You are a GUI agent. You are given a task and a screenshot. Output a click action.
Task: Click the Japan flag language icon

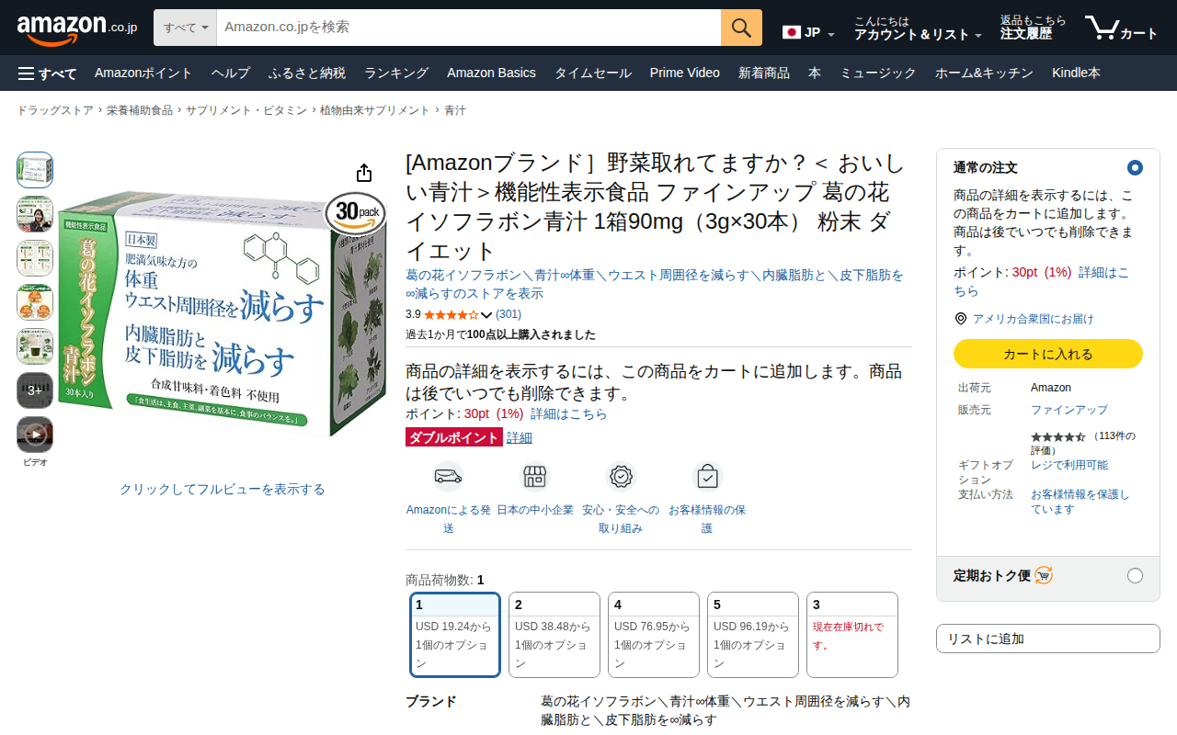(x=792, y=32)
